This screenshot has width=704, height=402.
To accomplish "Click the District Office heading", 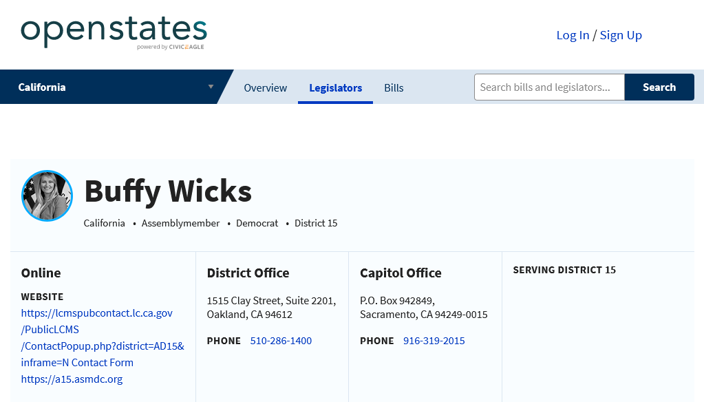I will 248,273.
